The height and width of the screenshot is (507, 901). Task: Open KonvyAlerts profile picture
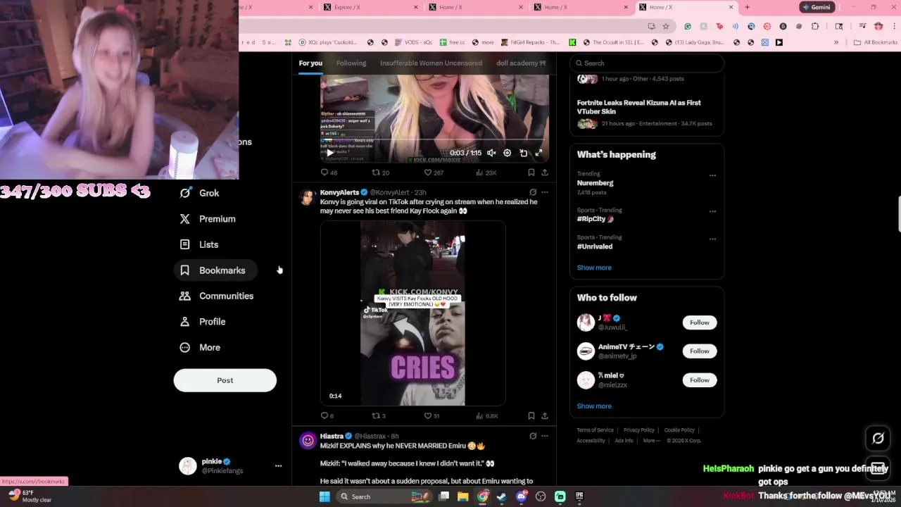307,196
